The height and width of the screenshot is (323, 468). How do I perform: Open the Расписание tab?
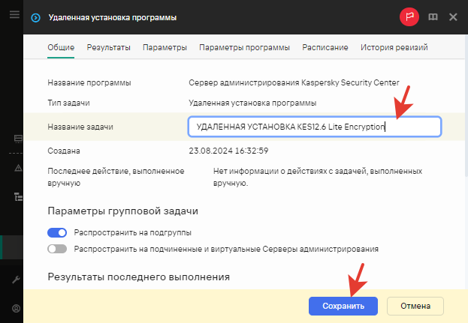[325, 47]
